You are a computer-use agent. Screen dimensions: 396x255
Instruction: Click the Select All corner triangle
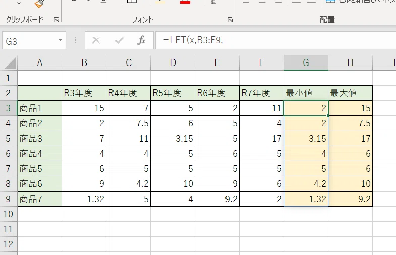coord(11,63)
